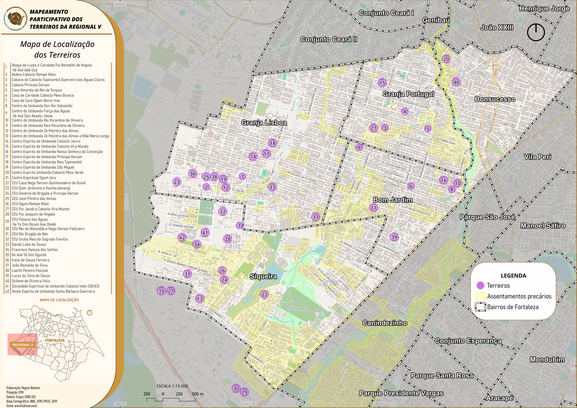
Task: Click the Granja Lisboa neighborhood label
Action: coord(264,123)
